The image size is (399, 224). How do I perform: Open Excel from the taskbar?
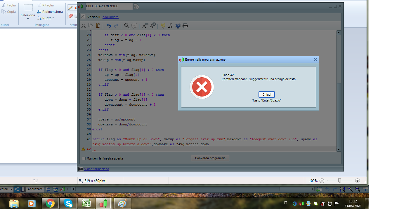click(x=86, y=203)
